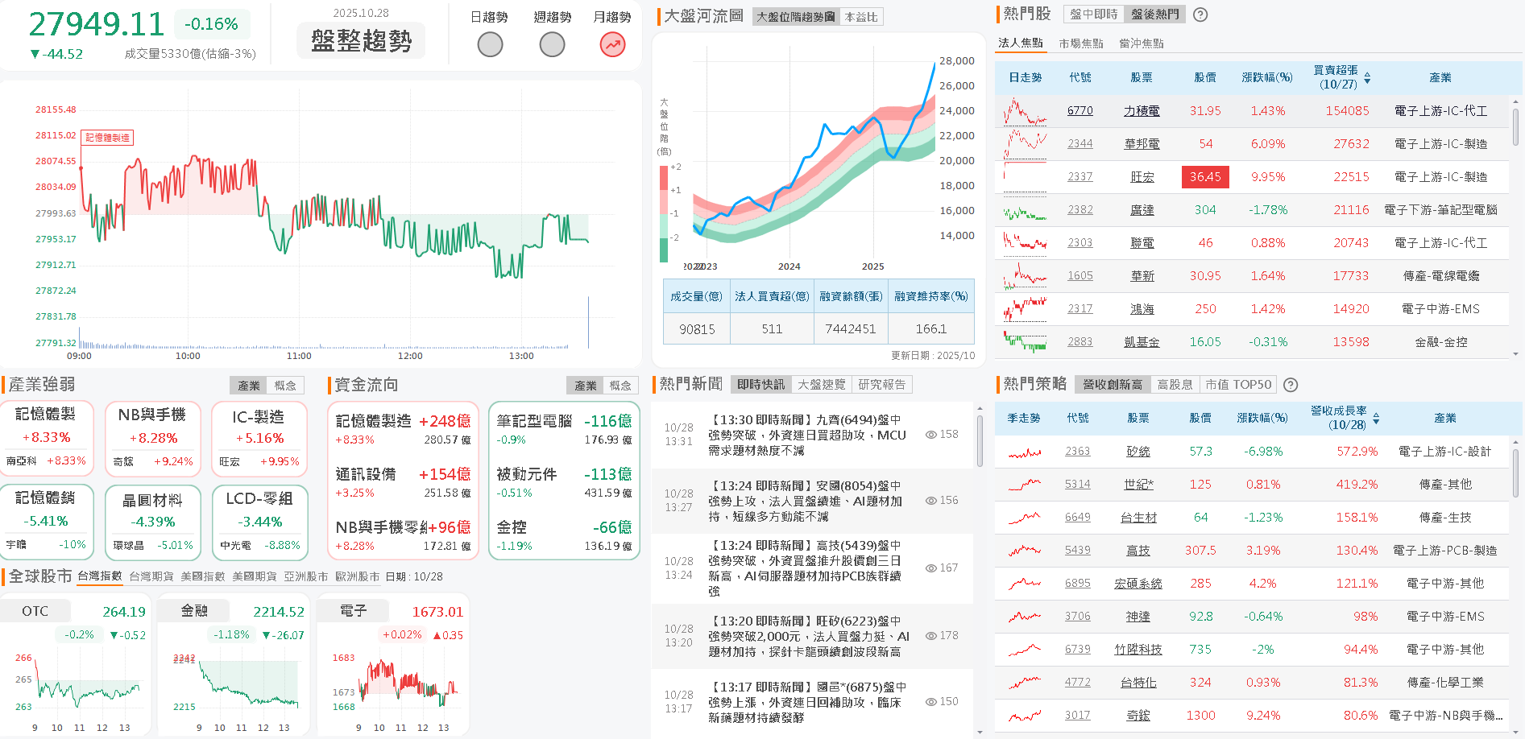
Task: Open the 當沖焦點 tab
Action: (1141, 43)
